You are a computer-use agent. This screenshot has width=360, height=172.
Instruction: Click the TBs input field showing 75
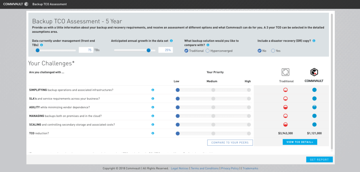point(86,50)
